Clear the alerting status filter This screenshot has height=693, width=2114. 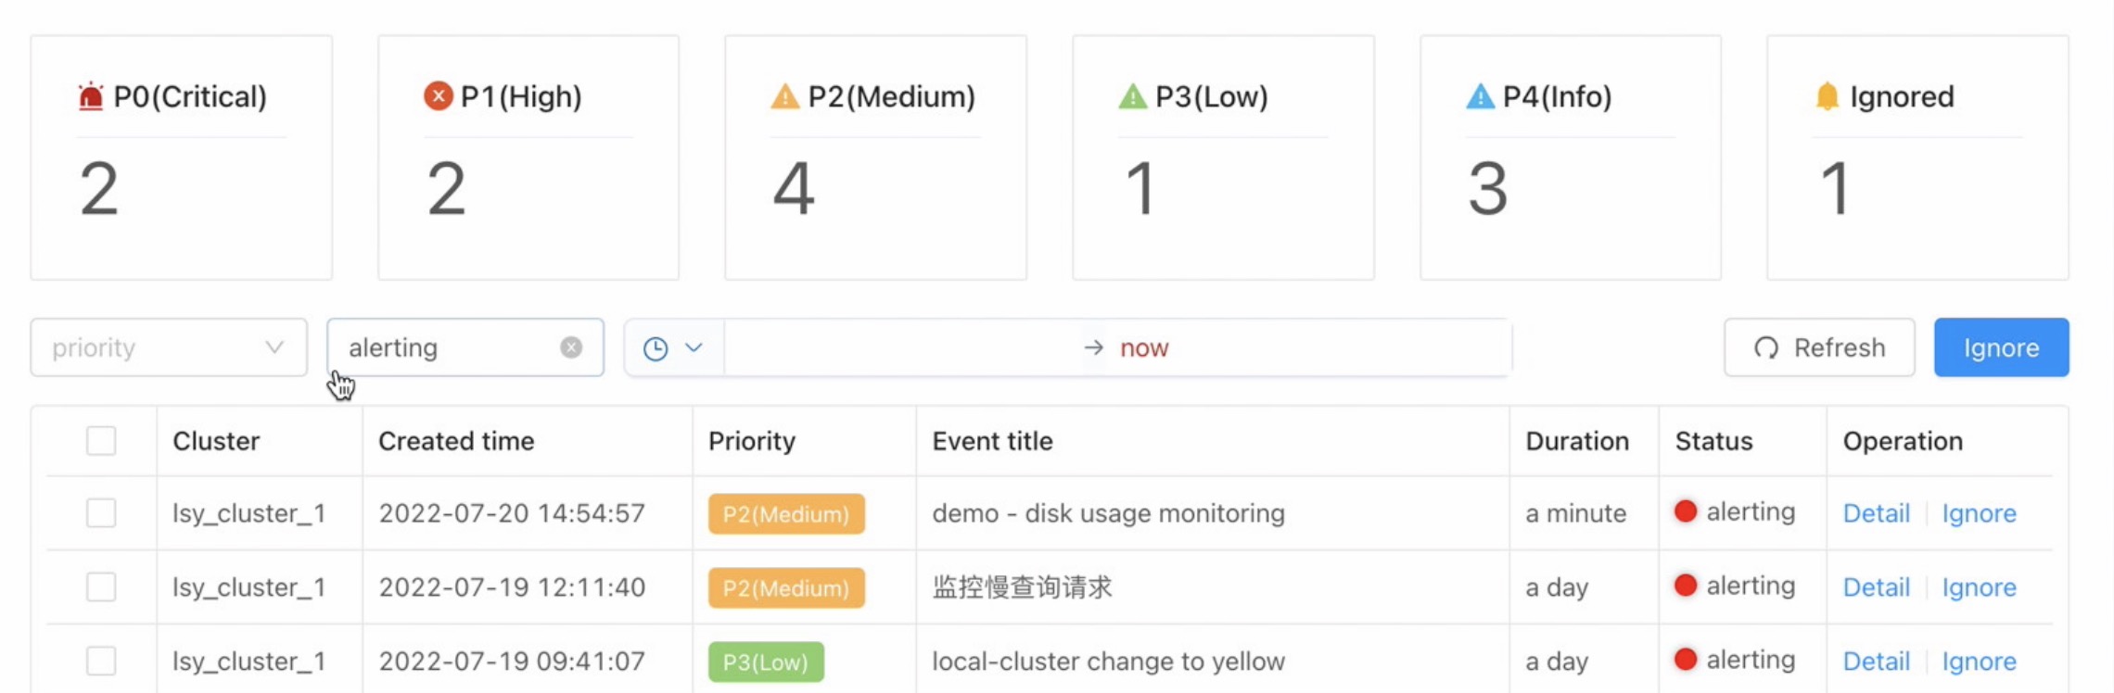[x=571, y=347]
